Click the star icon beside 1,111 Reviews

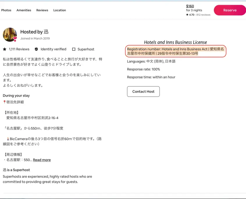point(5,49)
